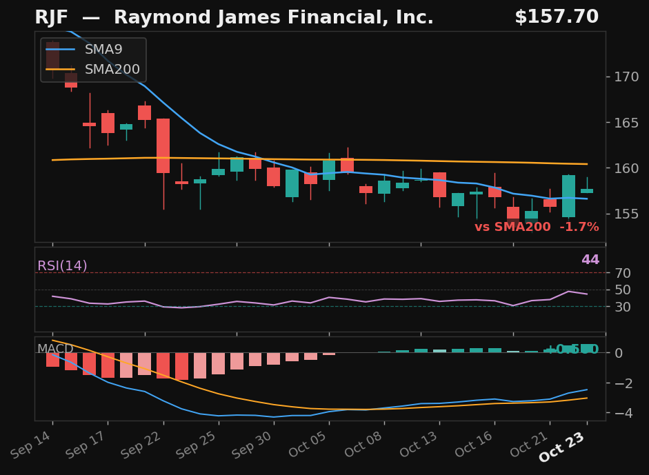This screenshot has width=649, height=475.
Task: Click the Sep 22 date label
Action: [141, 445]
